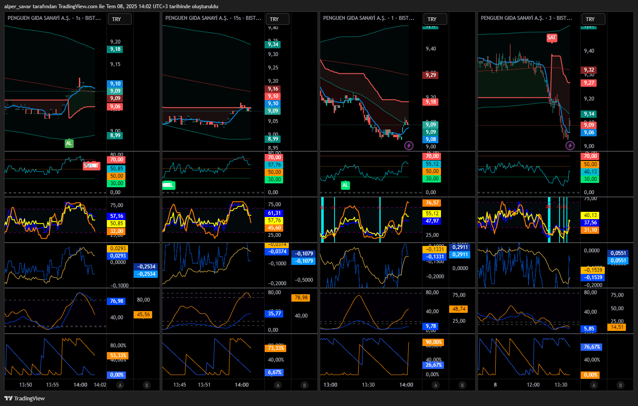Click the orange 76,57 value in the 1-minute chart
The image size is (638, 406).
coord(432,203)
